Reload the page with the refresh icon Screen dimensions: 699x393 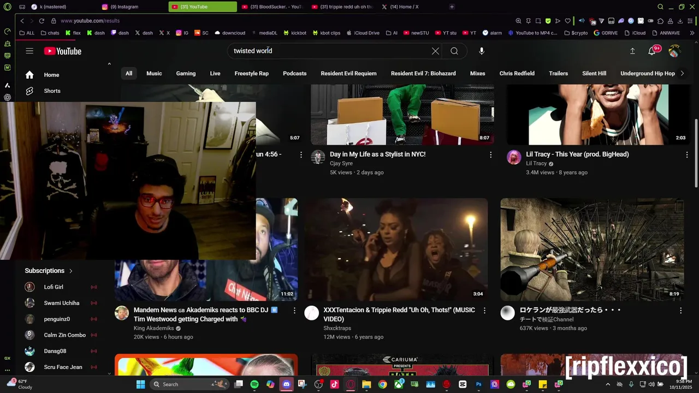(x=42, y=21)
